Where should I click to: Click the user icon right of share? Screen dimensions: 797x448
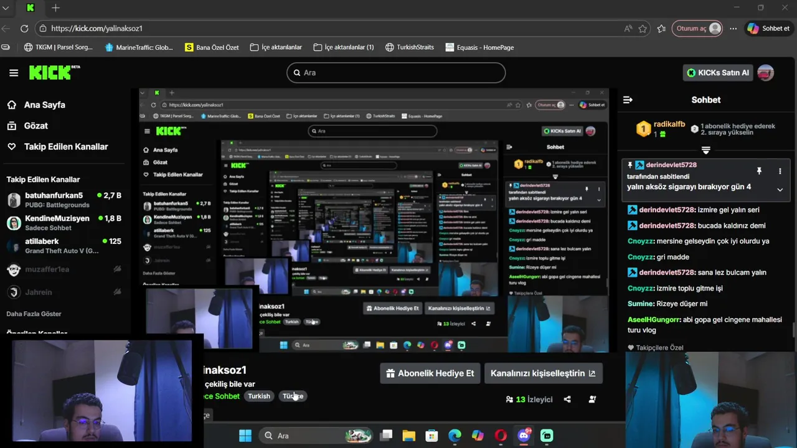[x=592, y=399]
